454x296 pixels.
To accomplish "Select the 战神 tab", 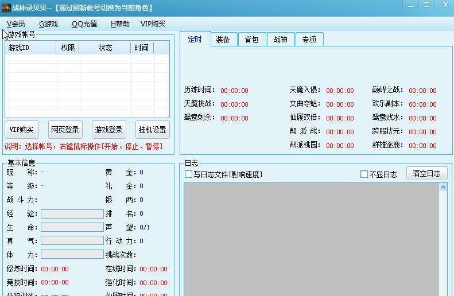I will (x=281, y=40).
